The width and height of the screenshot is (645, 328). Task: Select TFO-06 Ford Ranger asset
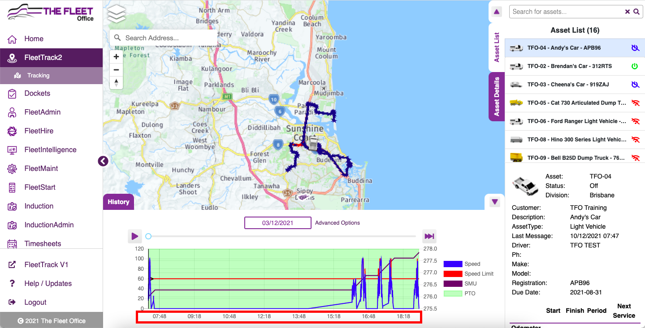(x=575, y=121)
